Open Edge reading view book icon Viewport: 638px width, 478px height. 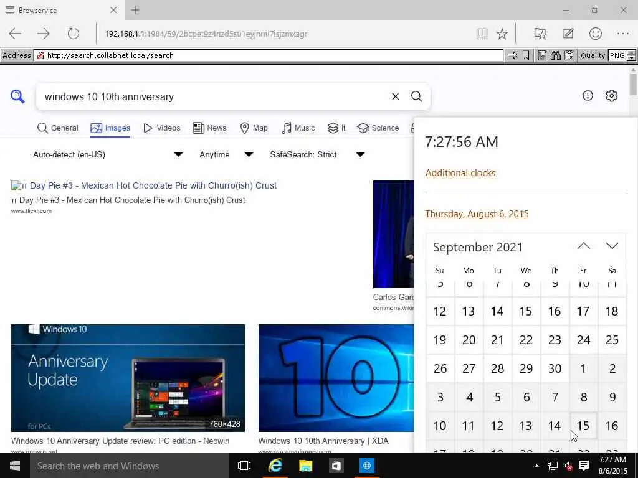point(482,34)
